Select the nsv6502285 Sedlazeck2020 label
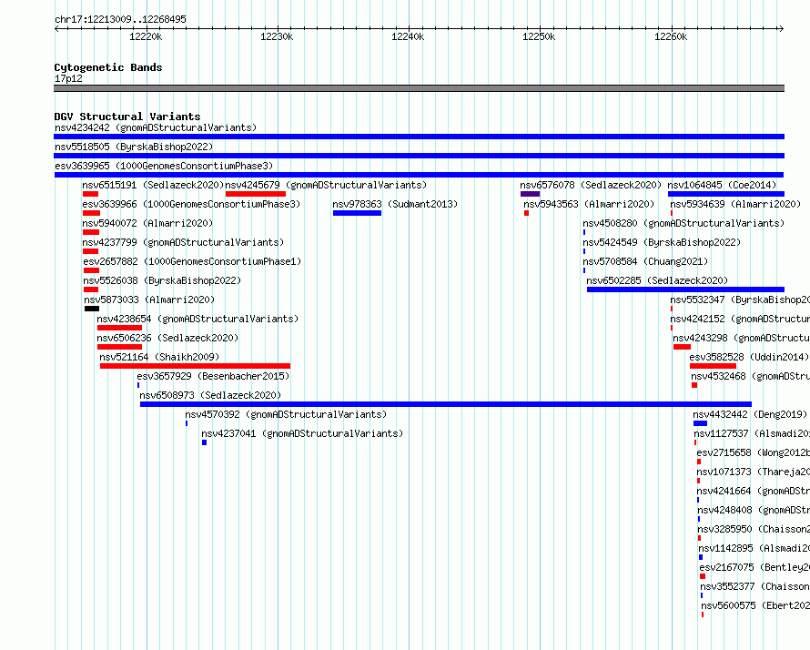Image resolution: width=810 pixels, height=650 pixels. [657, 280]
